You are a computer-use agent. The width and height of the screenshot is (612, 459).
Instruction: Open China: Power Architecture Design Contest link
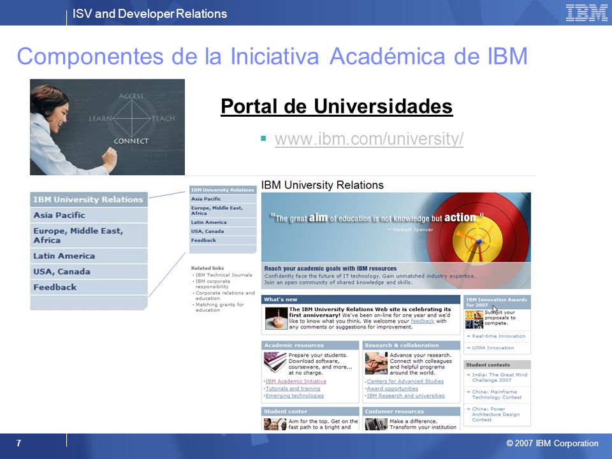coord(496,414)
